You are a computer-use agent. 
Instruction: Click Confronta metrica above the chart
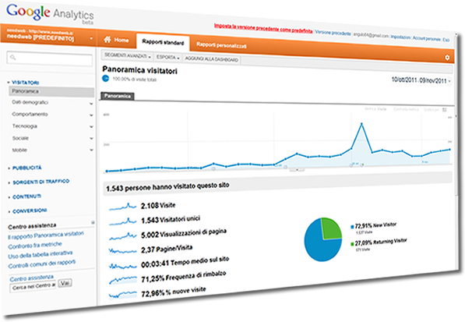tap(406, 109)
